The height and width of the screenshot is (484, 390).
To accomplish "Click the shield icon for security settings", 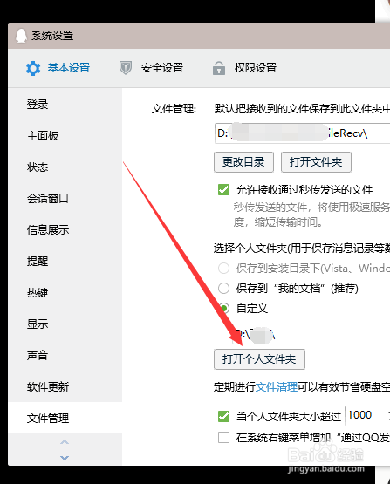I will point(126,68).
